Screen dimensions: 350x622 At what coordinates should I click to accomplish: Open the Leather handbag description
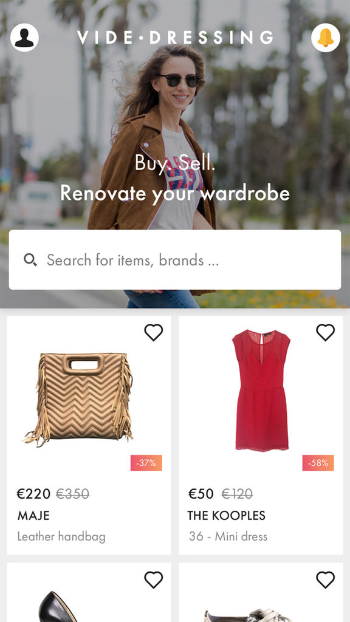pyautogui.click(x=61, y=537)
